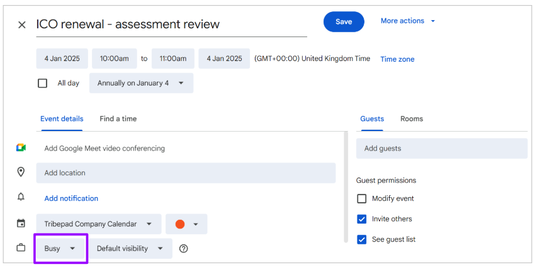Switch to the Find a time tab
Image resolution: width=535 pixels, height=267 pixels.
[x=118, y=119]
